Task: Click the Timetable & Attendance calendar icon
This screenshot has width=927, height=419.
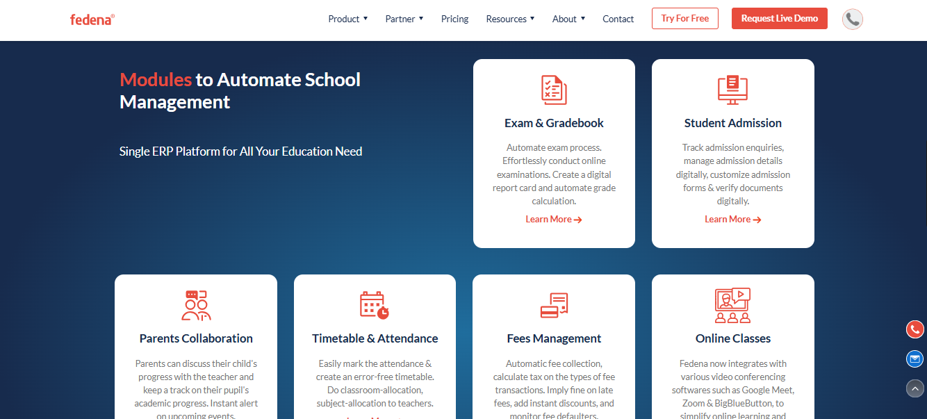Action: [375, 305]
